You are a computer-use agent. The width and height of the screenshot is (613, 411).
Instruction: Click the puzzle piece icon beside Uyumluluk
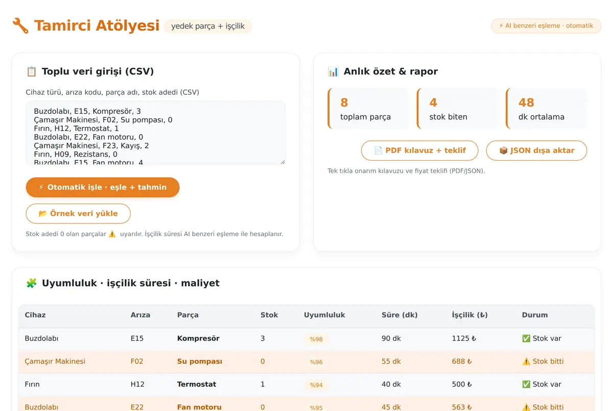point(31,283)
